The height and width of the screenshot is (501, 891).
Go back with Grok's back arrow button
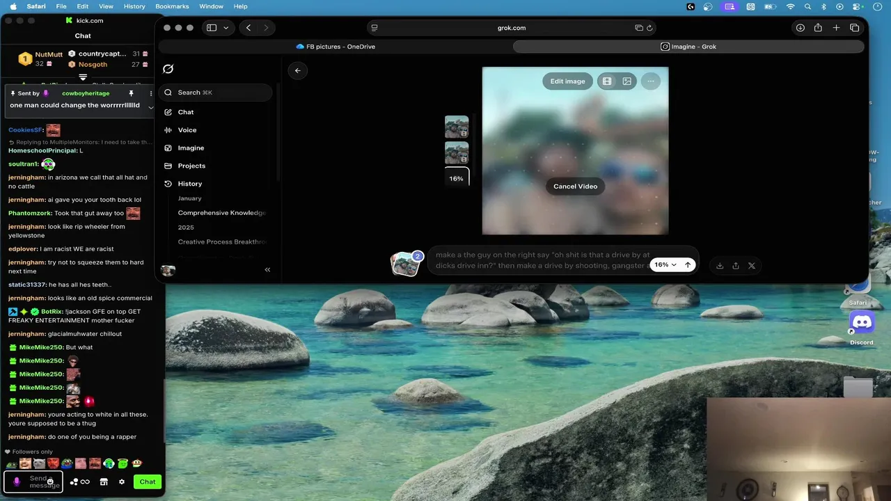[x=297, y=70]
